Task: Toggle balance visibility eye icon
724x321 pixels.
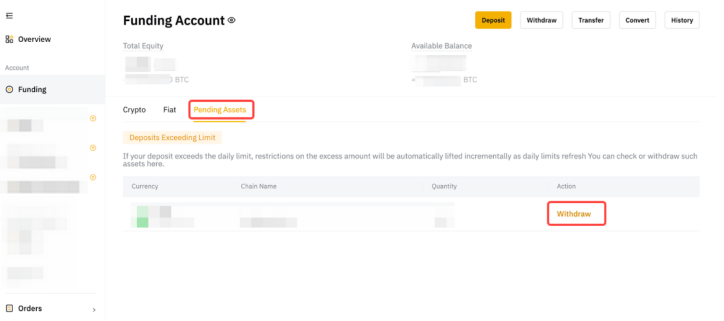Action: [232, 20]
